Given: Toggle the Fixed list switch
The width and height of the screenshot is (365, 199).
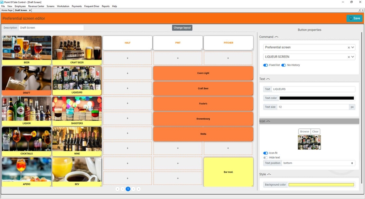Looking at the screenshot, I should tap(266, 65).
